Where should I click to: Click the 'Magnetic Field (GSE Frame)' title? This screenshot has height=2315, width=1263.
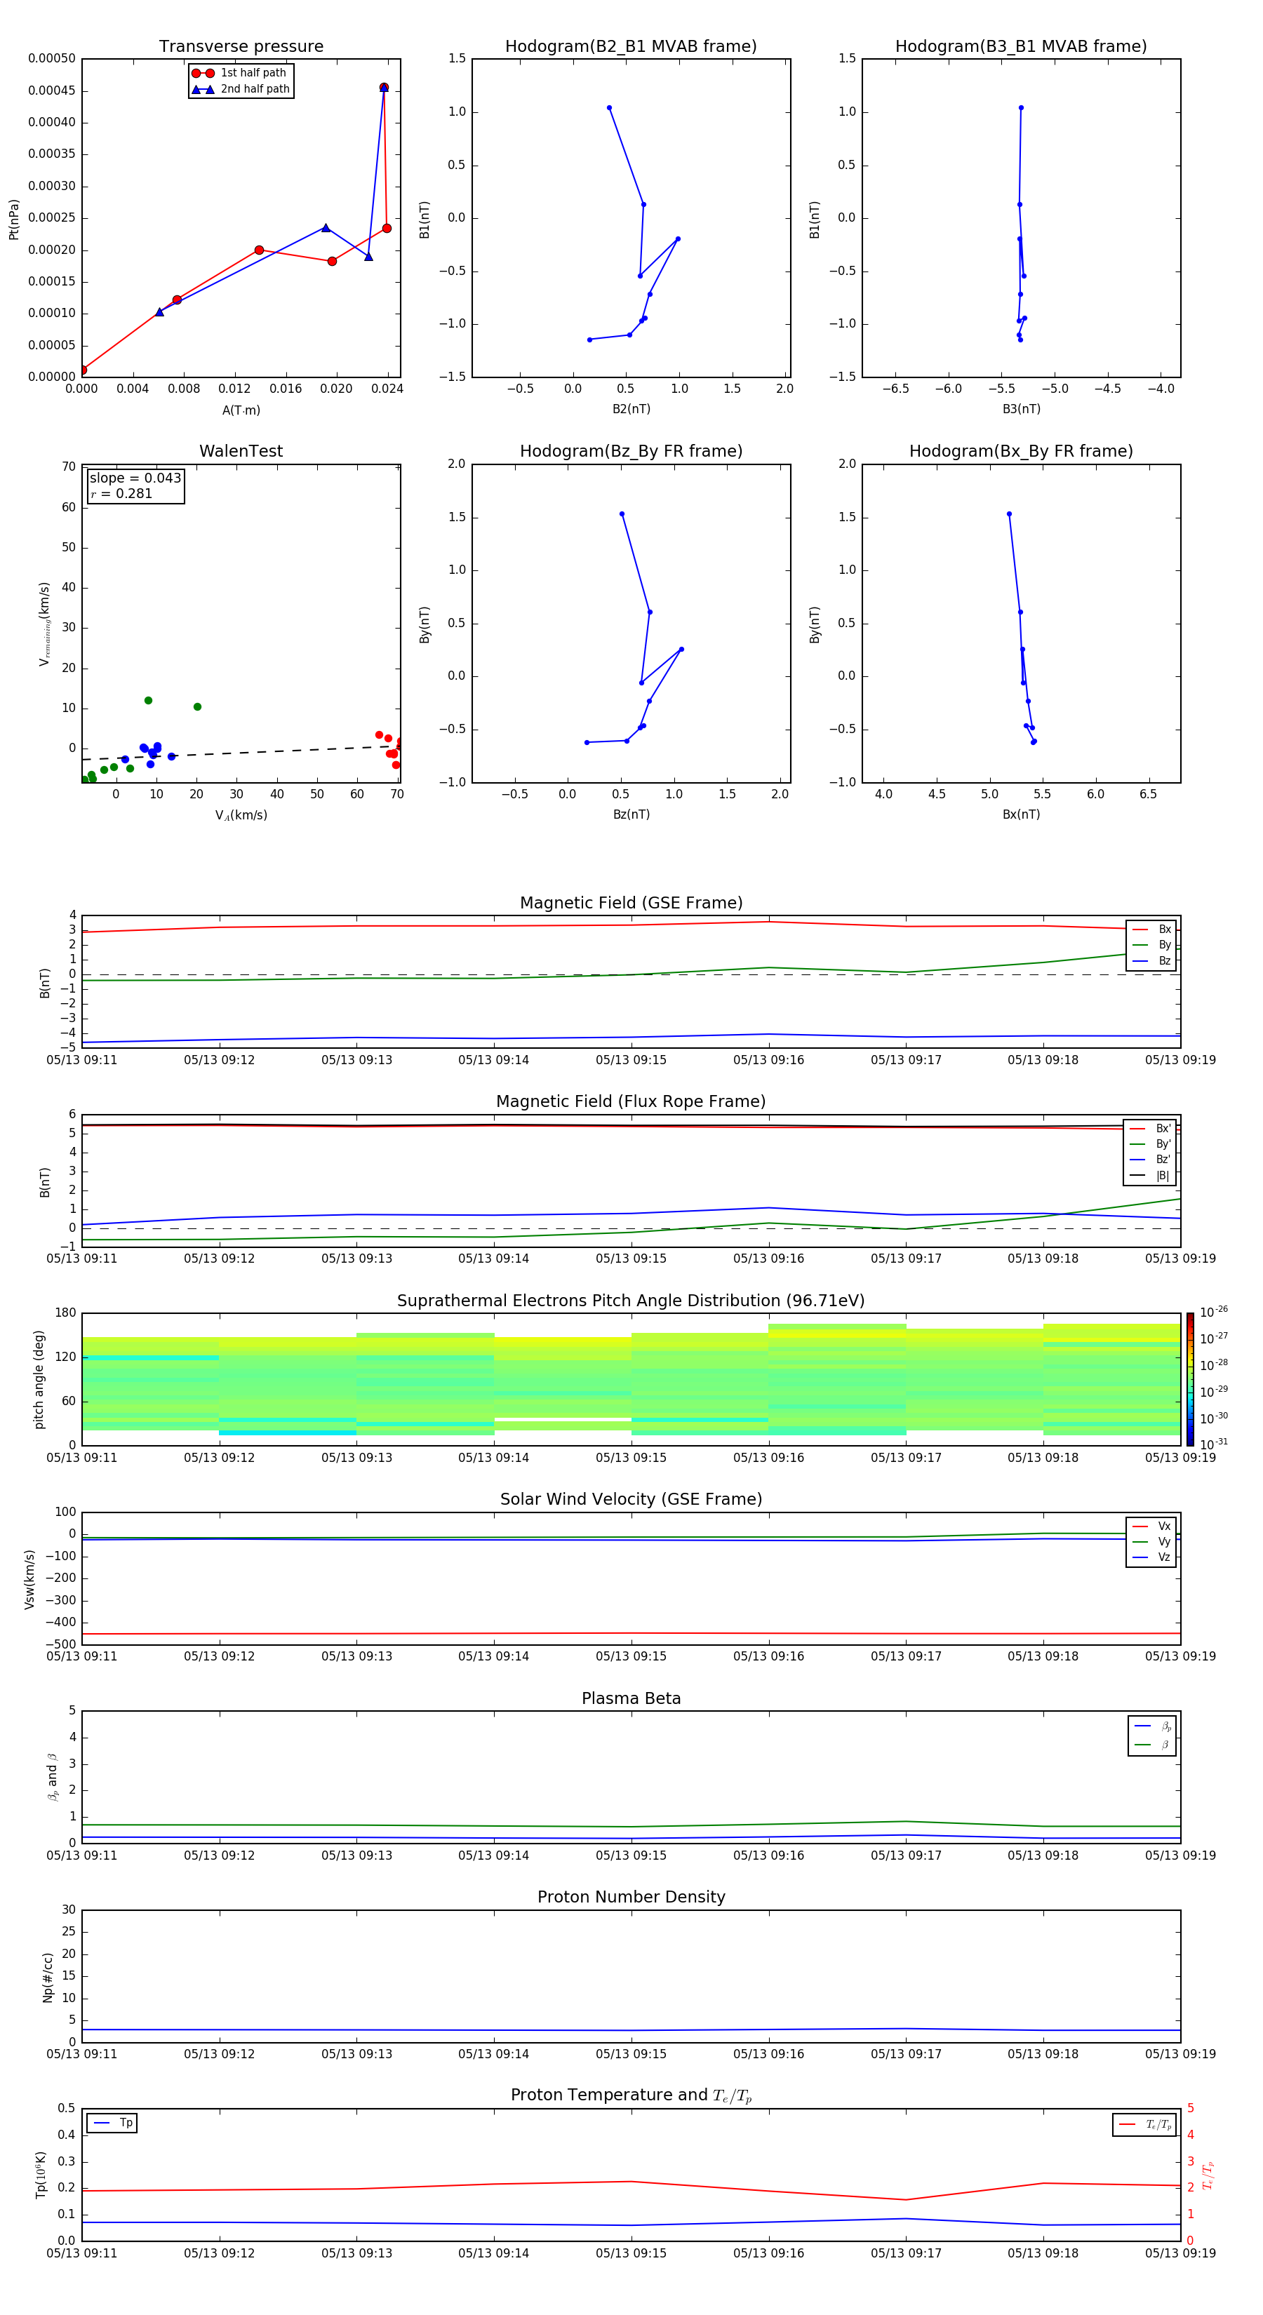click(631, 903)
